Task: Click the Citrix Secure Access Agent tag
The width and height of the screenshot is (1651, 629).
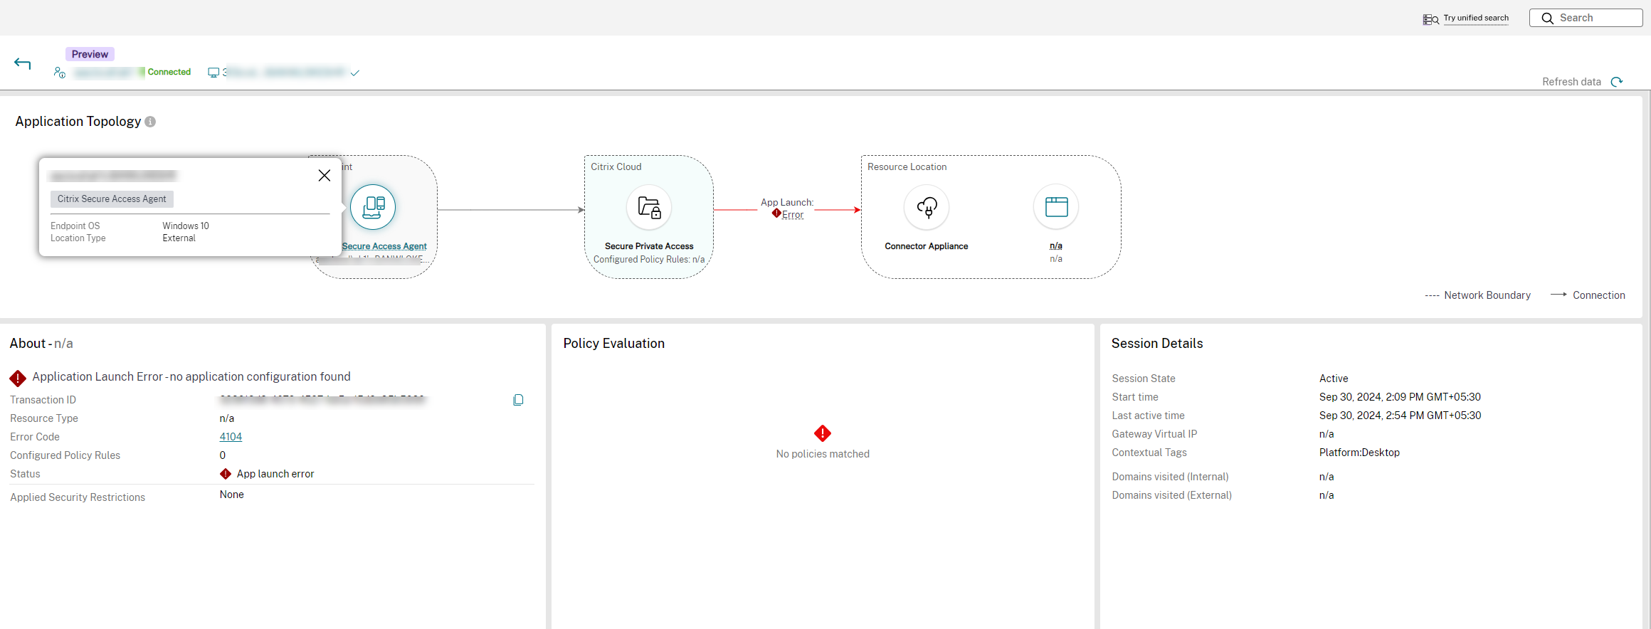Action: (x=112, y=199)
